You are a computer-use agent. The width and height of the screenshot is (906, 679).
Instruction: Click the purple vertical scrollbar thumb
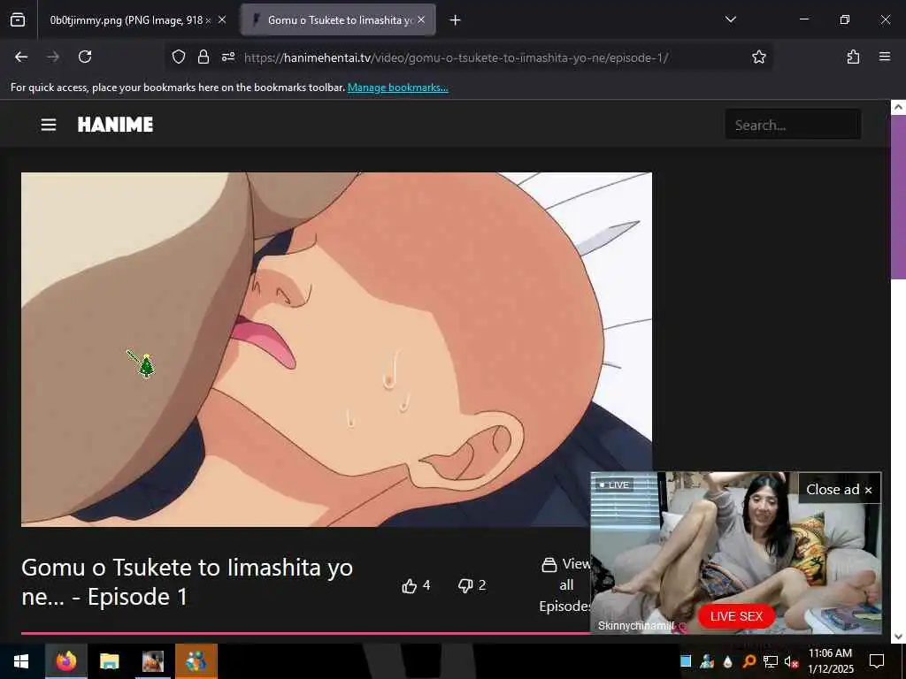coord(898,196)
